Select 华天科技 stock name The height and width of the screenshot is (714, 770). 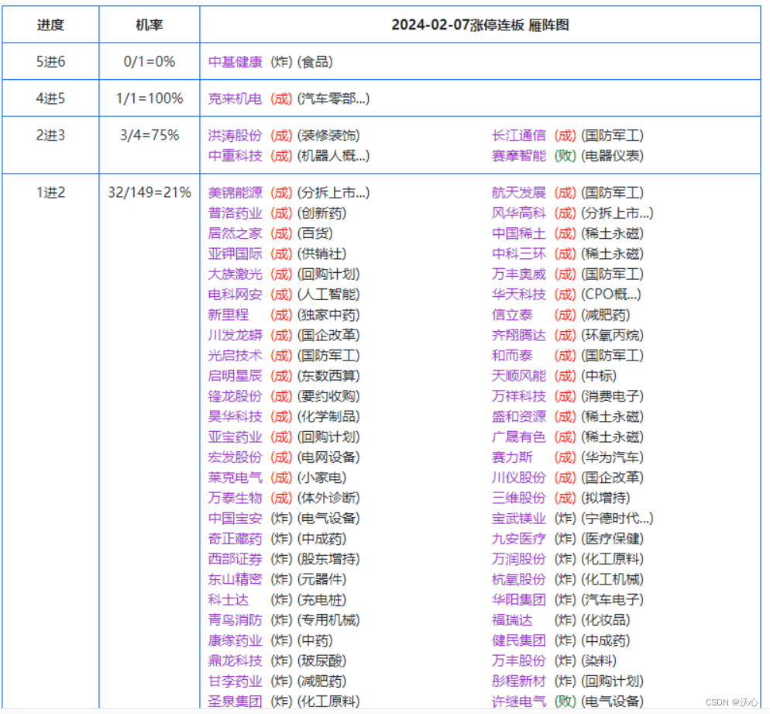(519, 295)
